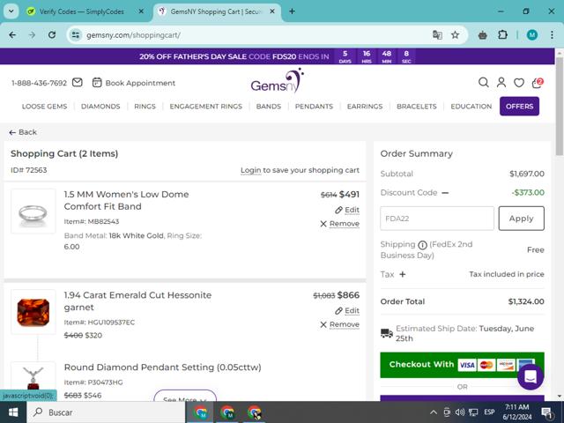Click phone number 1-888-436-7692

point(39,83)
